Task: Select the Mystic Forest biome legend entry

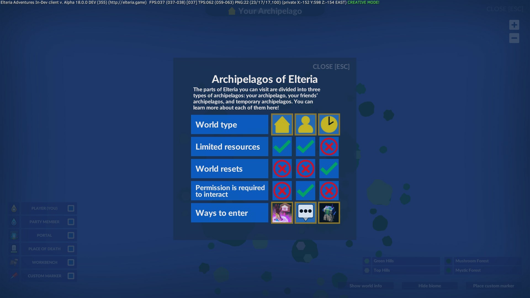Action: click(483, 270)
